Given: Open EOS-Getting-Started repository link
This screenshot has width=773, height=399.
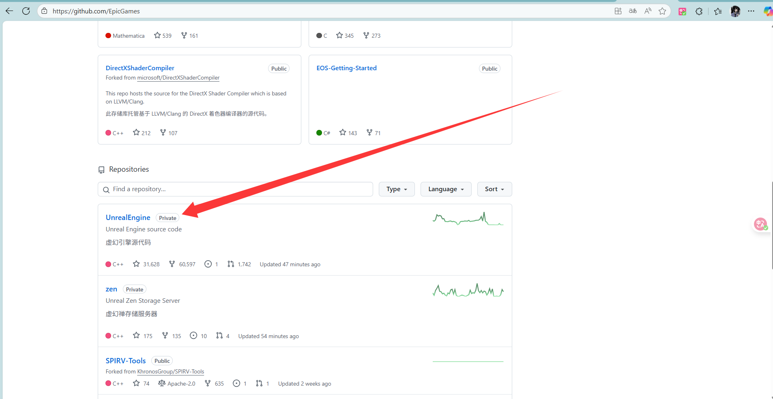Looking at the screenshot, I should [346, 68].
